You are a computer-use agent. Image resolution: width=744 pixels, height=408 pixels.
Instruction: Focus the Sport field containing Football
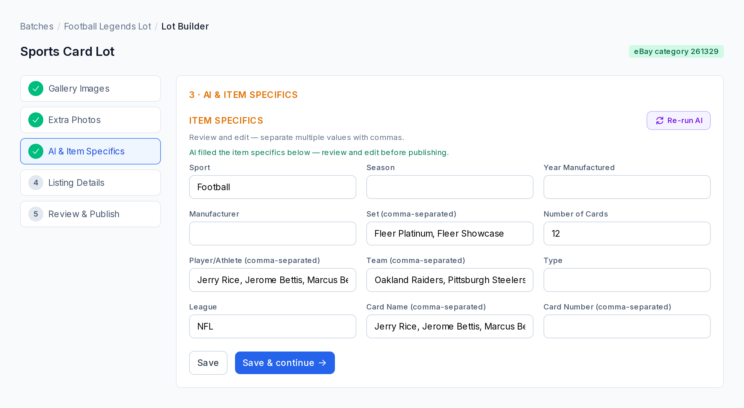pos(273,187)
